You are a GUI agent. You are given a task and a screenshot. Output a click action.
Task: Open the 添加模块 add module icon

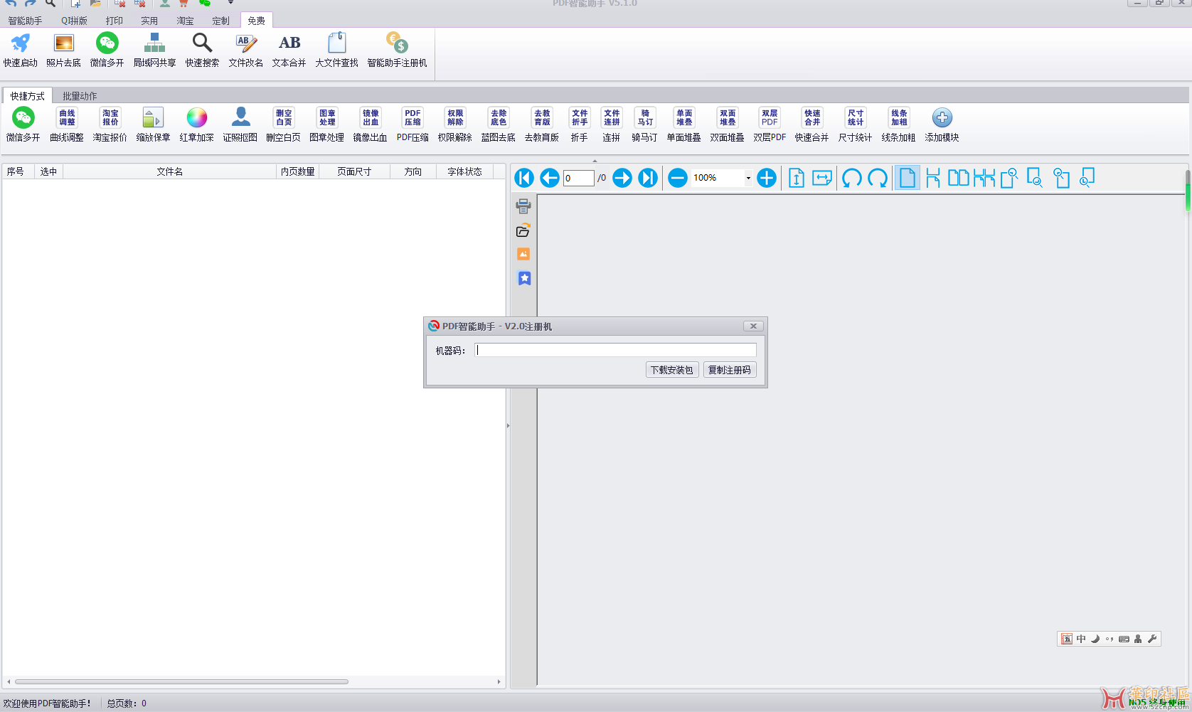942,118
